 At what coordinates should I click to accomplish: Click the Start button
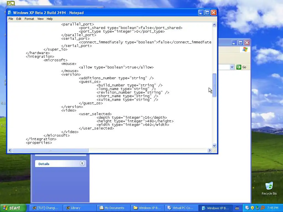click(x=13, y=208)
